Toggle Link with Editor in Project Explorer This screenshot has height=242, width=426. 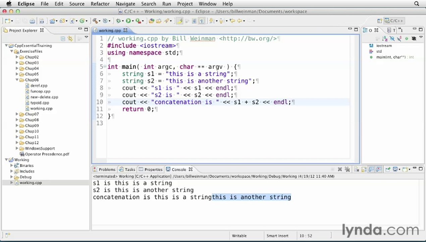[x=70, y=39]
